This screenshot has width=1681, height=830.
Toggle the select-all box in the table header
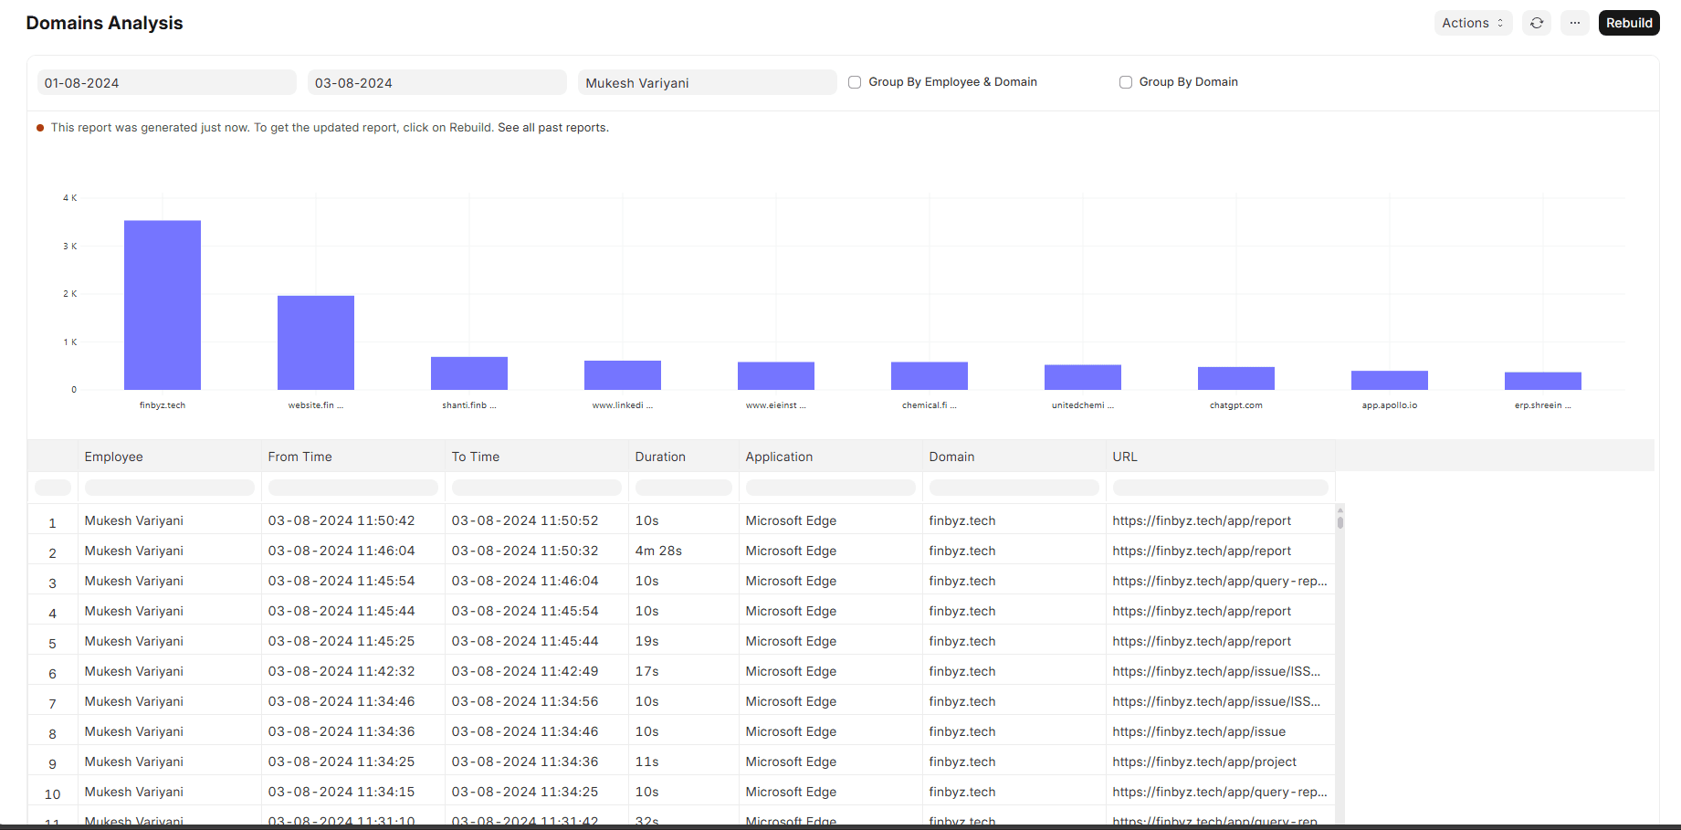pos(52,487)
